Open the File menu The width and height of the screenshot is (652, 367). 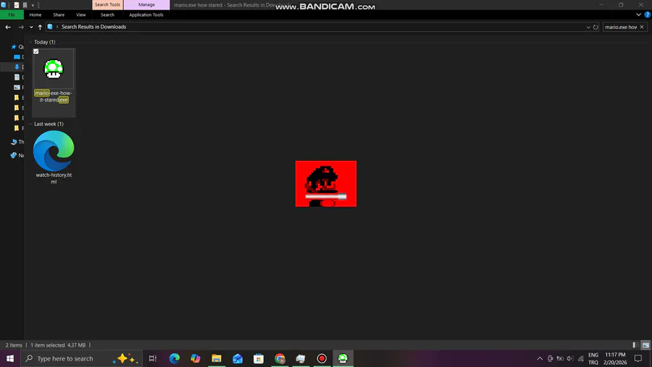point(12,15)
